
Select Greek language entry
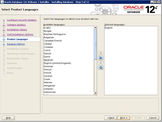tap(69, 79)
